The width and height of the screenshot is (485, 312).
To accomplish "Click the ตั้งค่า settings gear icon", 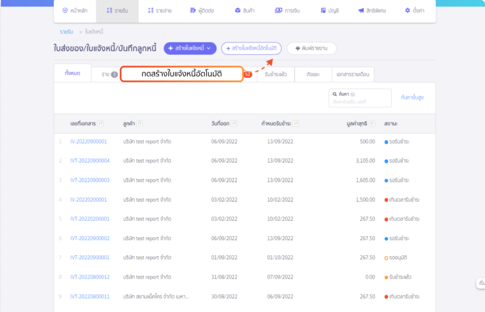I will [407, 10].
